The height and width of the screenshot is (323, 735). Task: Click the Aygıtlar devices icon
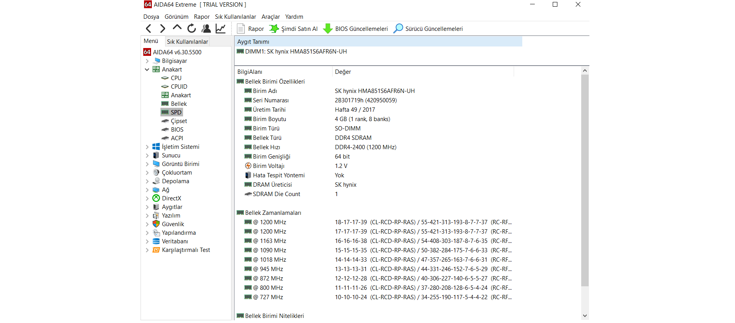(x=156, y=207)
